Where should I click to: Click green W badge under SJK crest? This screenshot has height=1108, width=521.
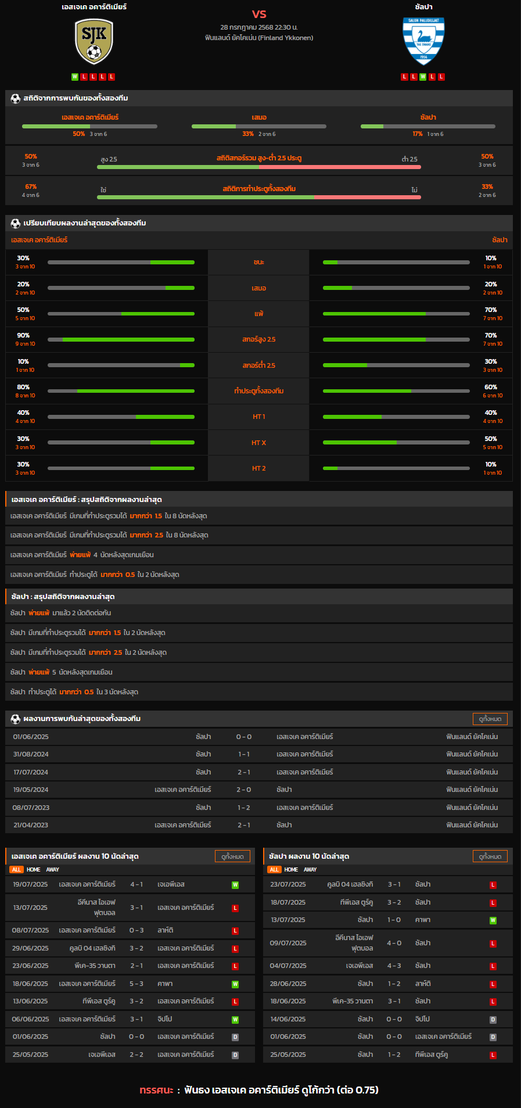click(x=75, y=77)
